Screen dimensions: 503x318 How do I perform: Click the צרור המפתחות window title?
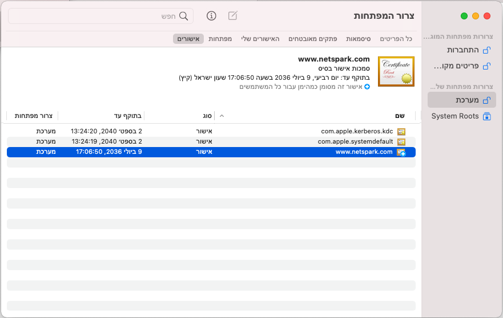pyautogui.click(x=384, y=16)
